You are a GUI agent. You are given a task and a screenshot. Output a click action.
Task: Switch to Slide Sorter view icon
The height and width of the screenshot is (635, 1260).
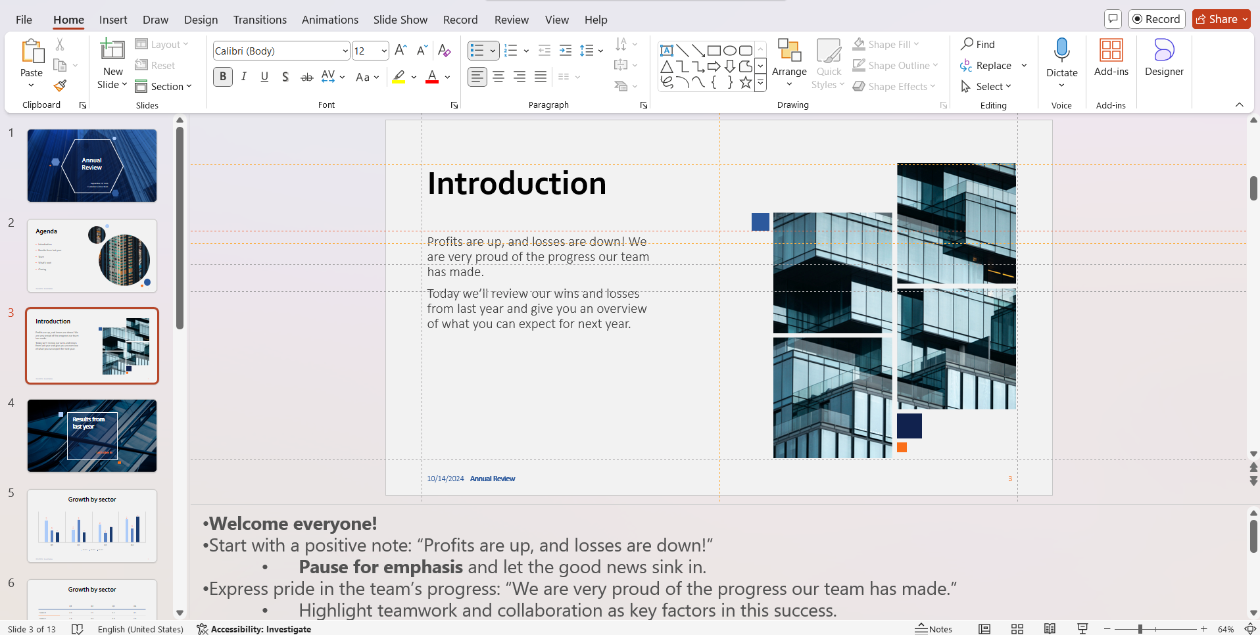(x=1017, y=629)
